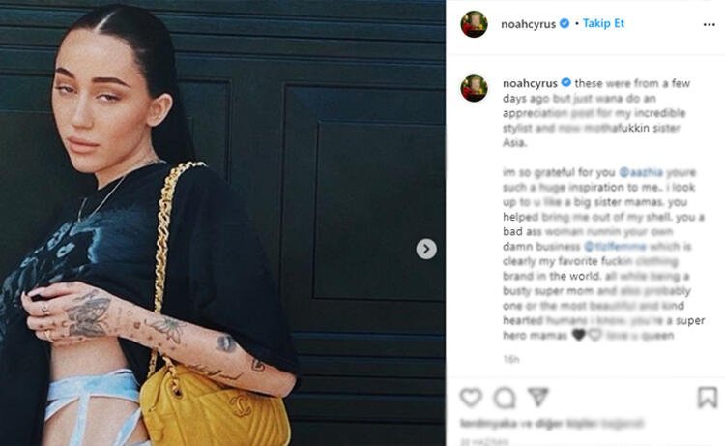The height and width of the screenshot is (446, 725).
Task: Open noahcyrus username in the caption
Action: click(x=530, y=83)
